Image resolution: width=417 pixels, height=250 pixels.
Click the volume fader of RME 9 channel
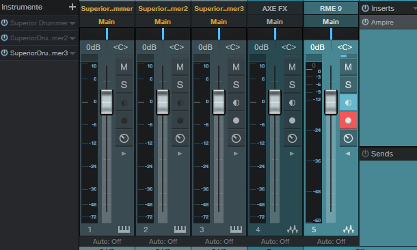[331, 102]
